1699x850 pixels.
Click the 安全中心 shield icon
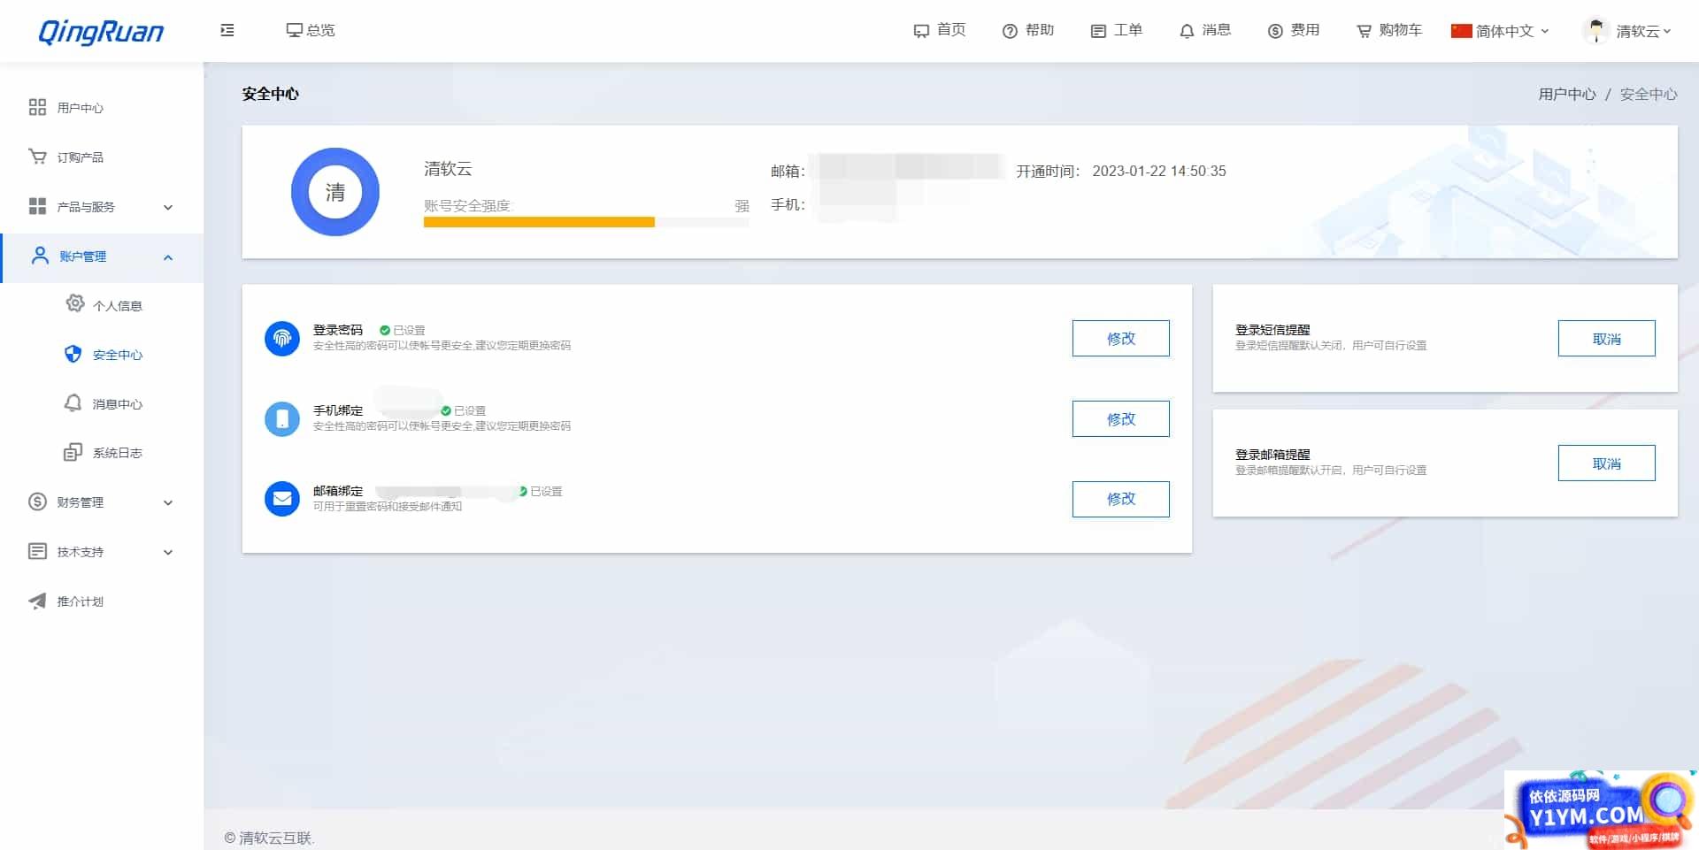(x=73, y=354)
